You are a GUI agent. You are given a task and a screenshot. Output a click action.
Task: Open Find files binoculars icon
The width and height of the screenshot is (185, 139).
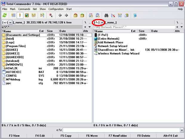point(106,15)
